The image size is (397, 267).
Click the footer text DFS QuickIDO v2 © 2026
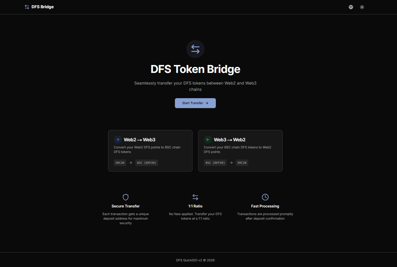click(195, 260)
